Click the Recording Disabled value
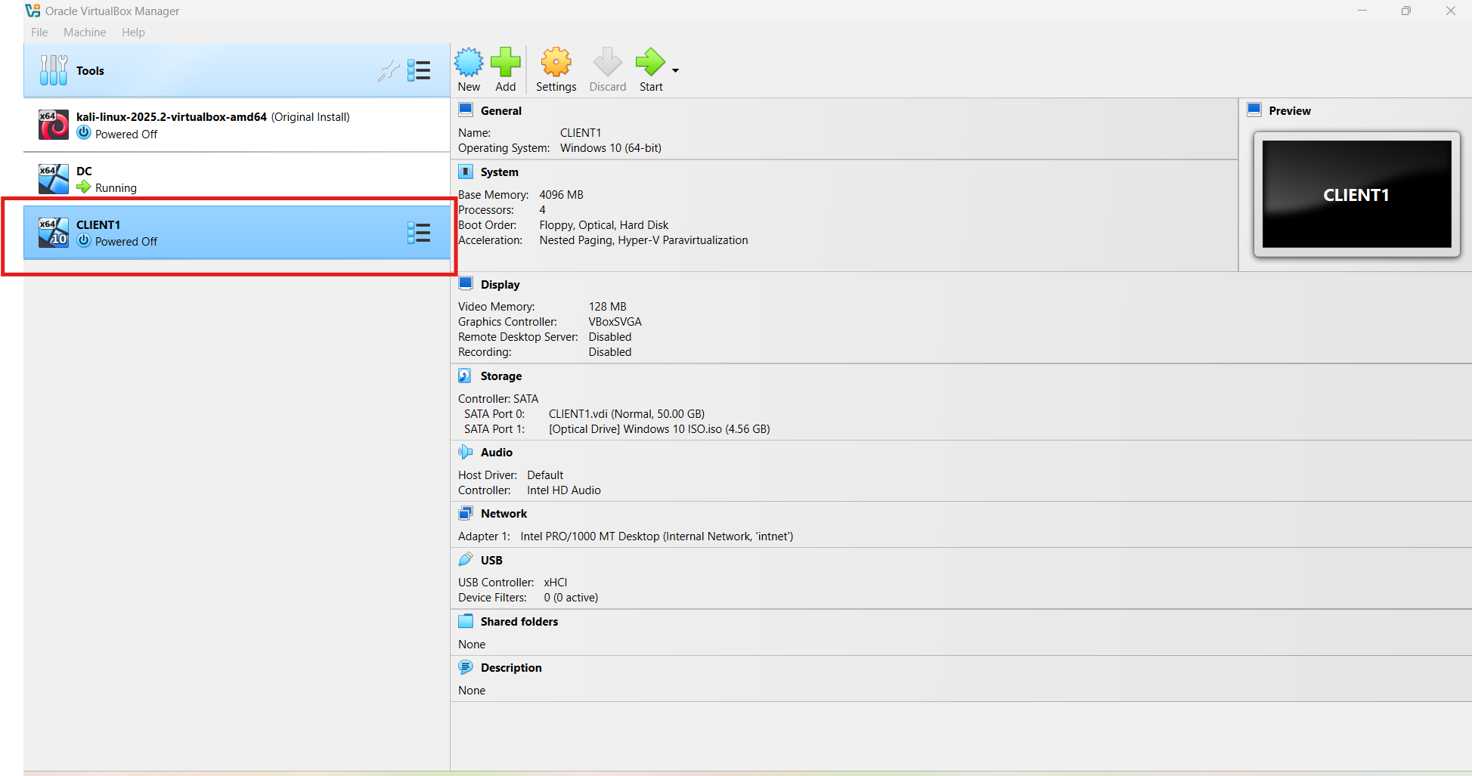The height and width of the screenshot is (776, 1472). pyautogui.click(x=610, y=351)
